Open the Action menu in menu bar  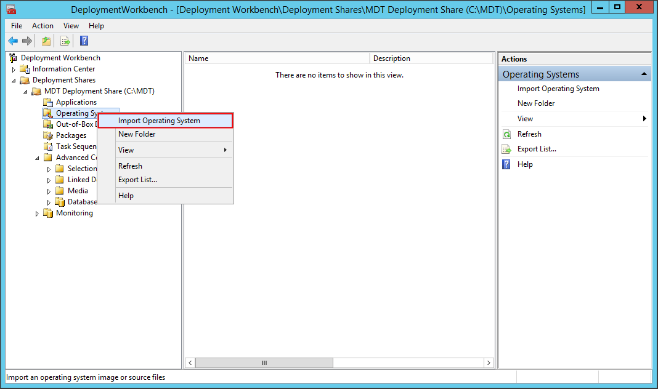pos(43,26)
